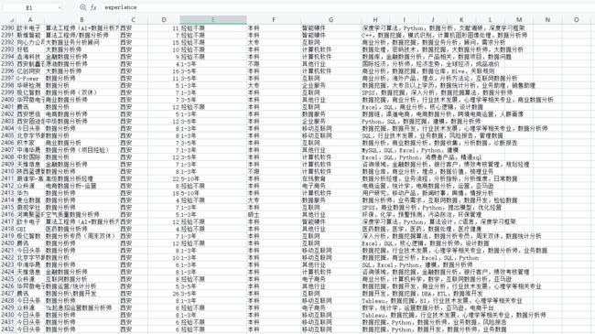Click job title '大数据业务分析顾问' in row 2392
Viewport: 595px width, 334px height.
click(x=72, y=42)
